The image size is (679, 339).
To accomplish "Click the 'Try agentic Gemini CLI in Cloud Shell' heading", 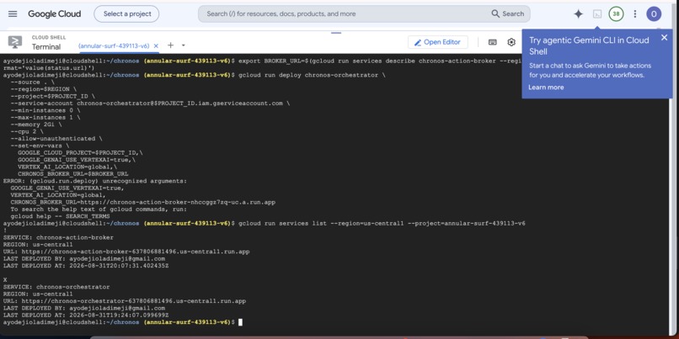I will point(589,45).
